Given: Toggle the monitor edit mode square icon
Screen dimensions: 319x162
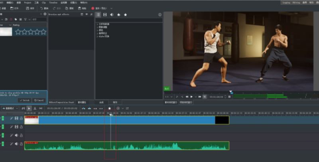Looking at the screenshot, I should tap(205, 97).
